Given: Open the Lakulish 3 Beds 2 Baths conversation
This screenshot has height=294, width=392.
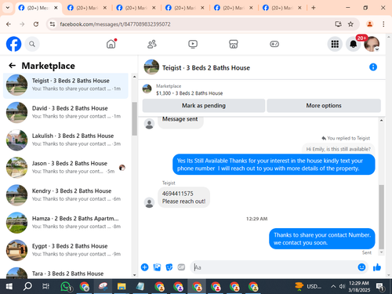Looking at the screenshot, I should (x=66, y=140).
